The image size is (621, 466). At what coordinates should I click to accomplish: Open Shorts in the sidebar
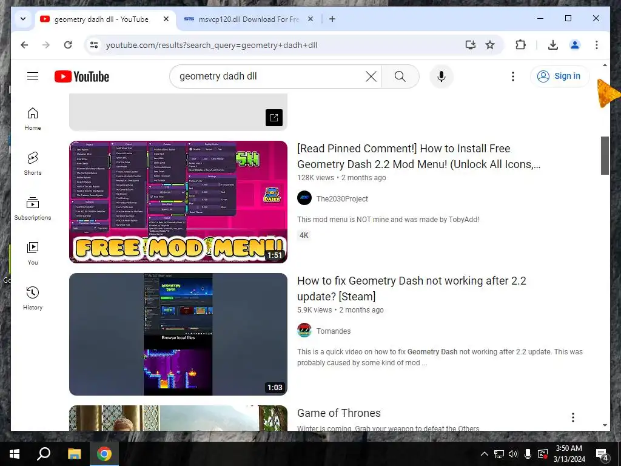pos(33,163)
